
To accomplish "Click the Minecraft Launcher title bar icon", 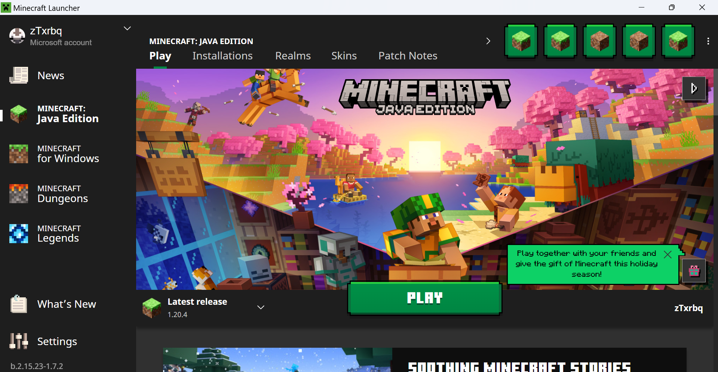I will point(6,7).
